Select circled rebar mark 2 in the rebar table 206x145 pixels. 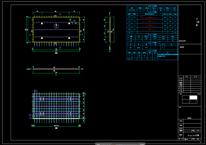click(129, 21)
